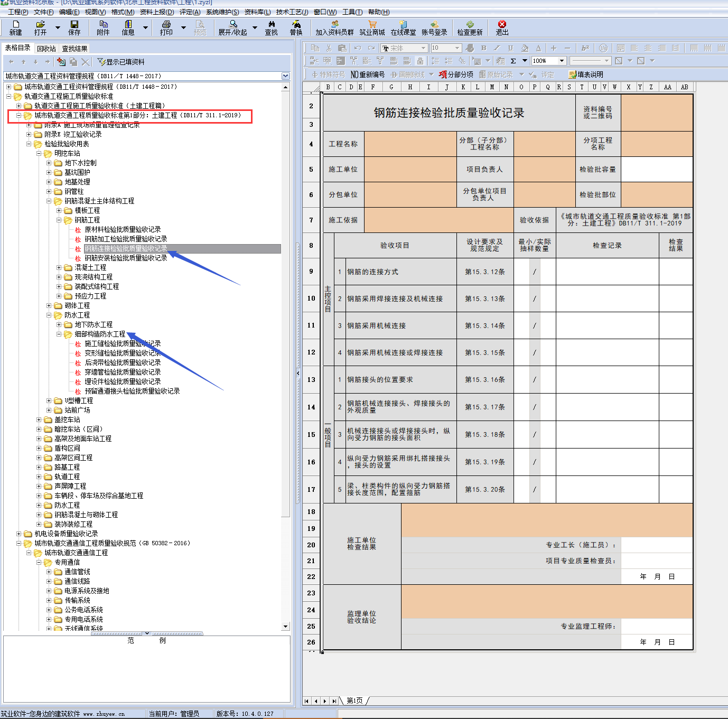Click the 原始记录 button
The height and width of the screenshot is (719, 728).
(496, 74)
